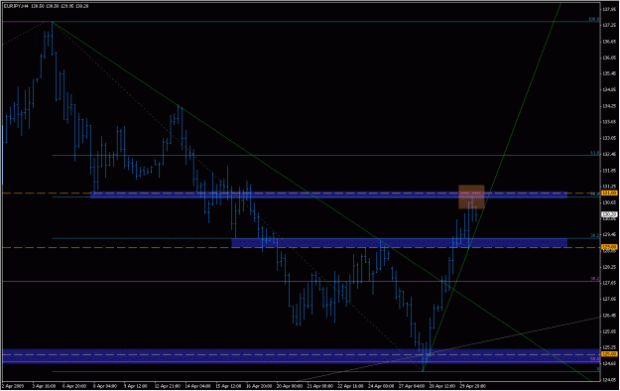Select the purple 50.0 Fibonacci label near the bottom
Screen dimensions: 620x391
click(594, 359)
